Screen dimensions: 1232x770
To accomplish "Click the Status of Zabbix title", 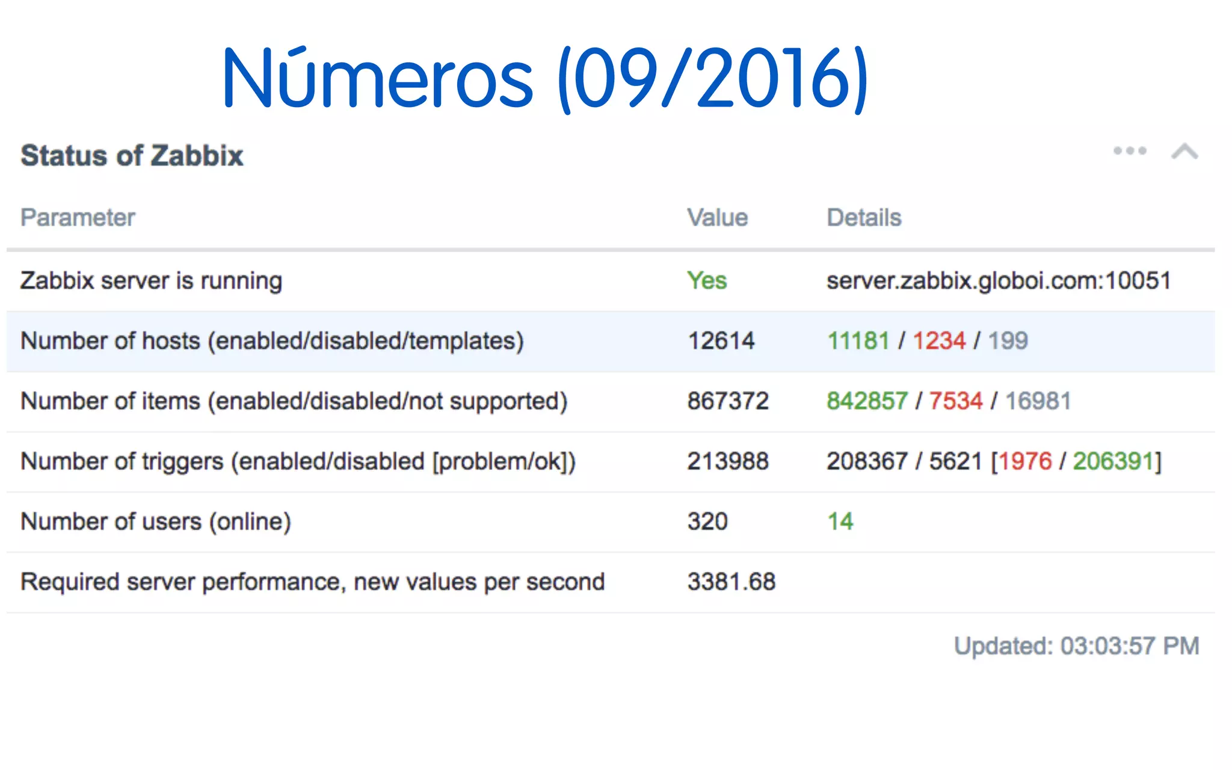I will 132,156.
